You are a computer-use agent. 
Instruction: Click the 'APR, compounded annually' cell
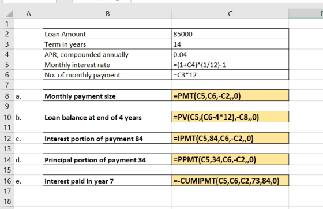click(107, 54)
